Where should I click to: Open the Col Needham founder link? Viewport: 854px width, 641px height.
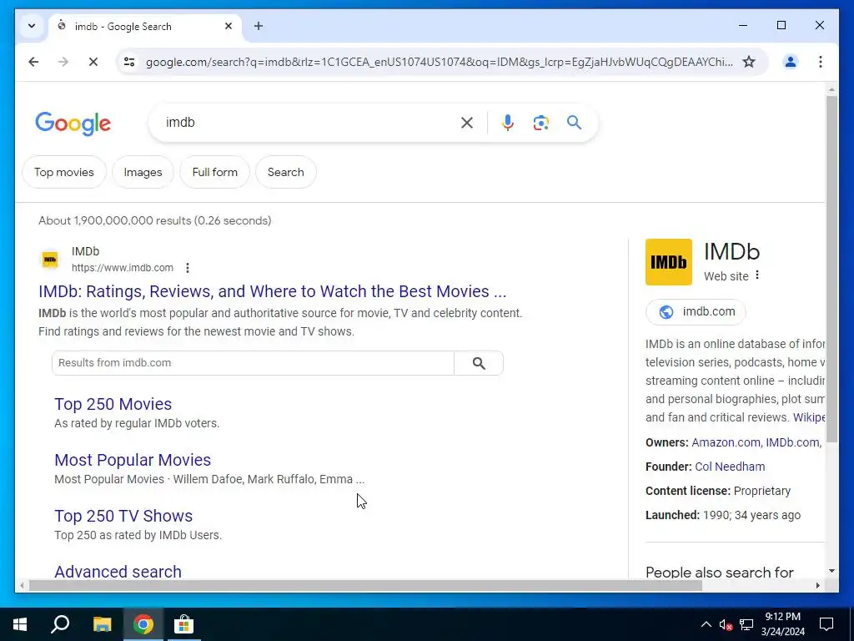(x=730, y=467)
